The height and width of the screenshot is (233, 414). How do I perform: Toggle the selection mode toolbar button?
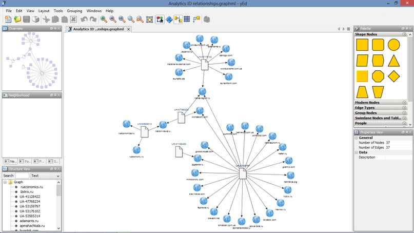160,20
